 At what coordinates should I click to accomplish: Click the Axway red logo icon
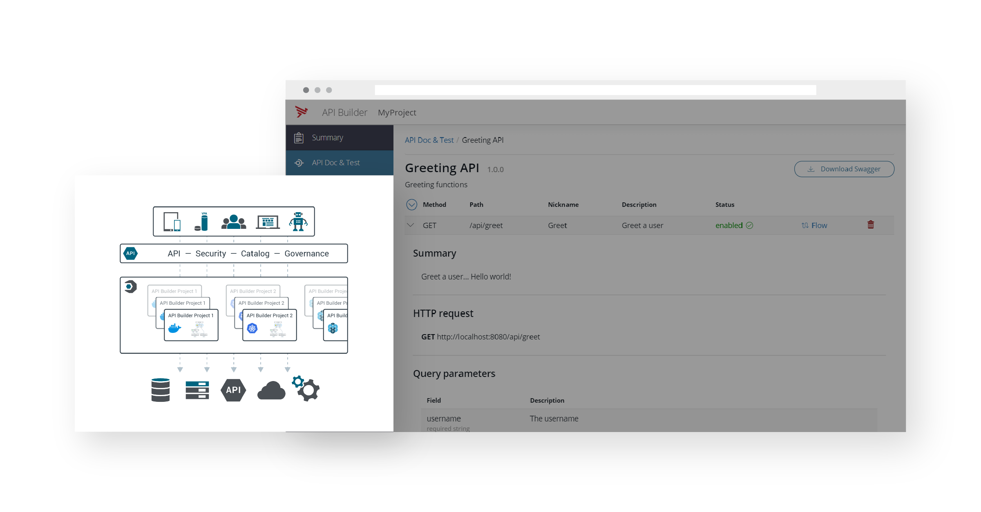302,112
